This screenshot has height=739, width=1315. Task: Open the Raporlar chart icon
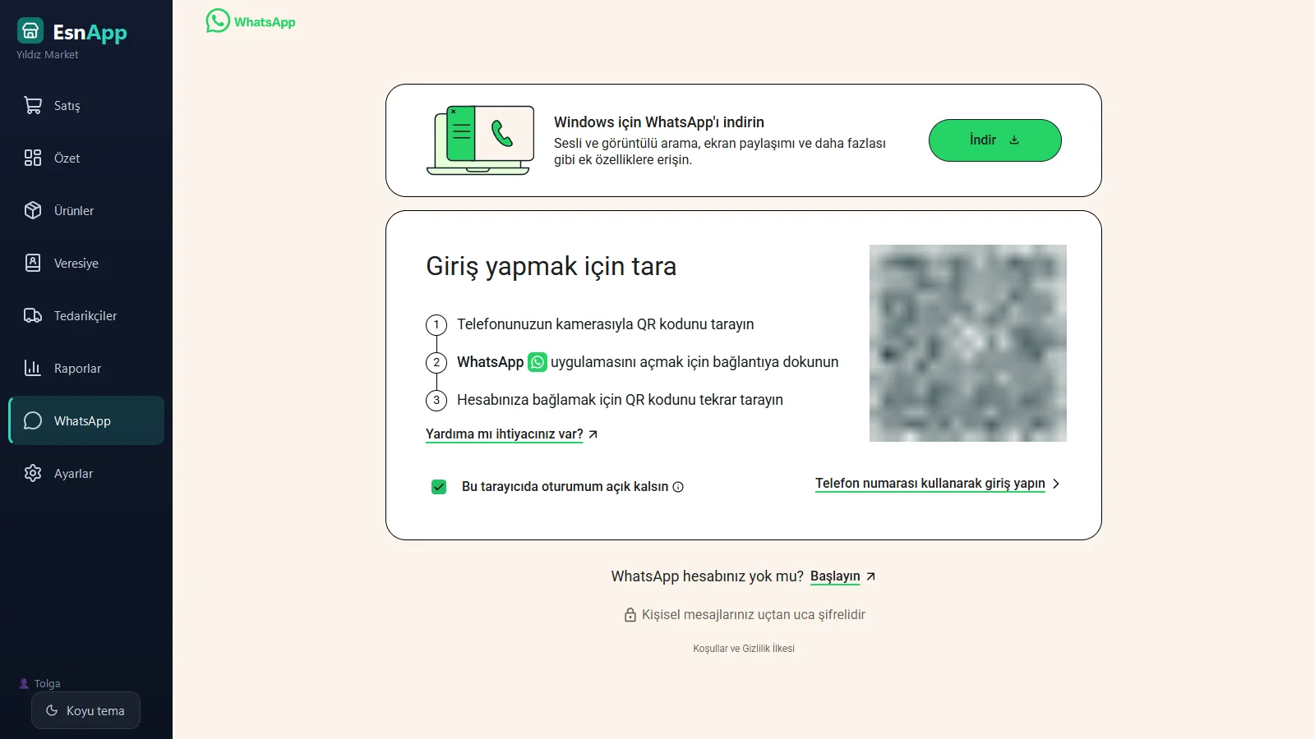coord(33,368)
